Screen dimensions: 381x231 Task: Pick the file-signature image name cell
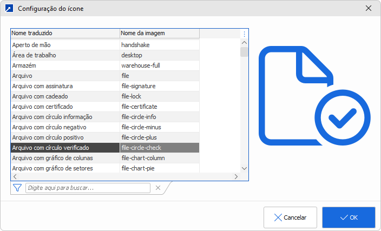[160, 86]
